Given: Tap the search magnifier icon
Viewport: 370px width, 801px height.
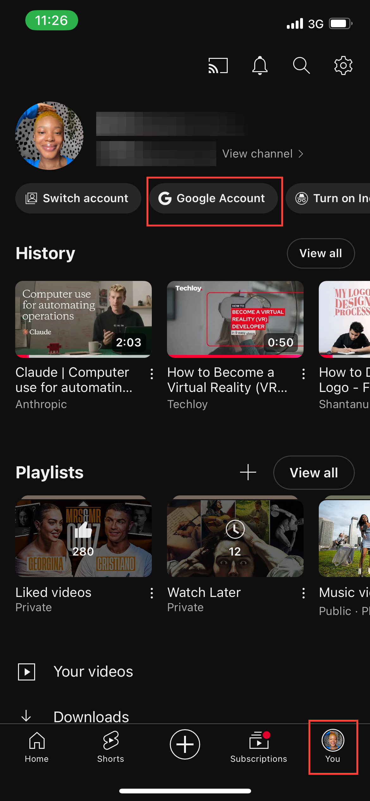Looking at the screenshot, I should [301, 65].
